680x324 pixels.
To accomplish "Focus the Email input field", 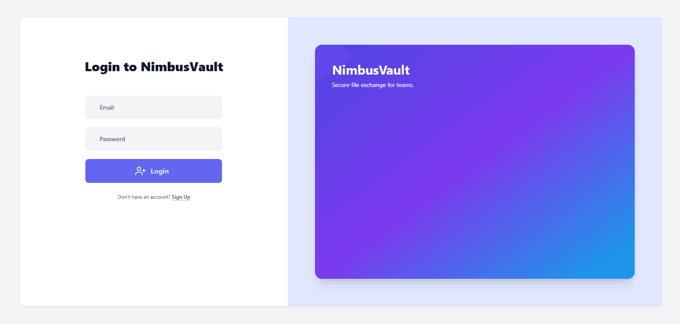I will (x=154, y=107).
